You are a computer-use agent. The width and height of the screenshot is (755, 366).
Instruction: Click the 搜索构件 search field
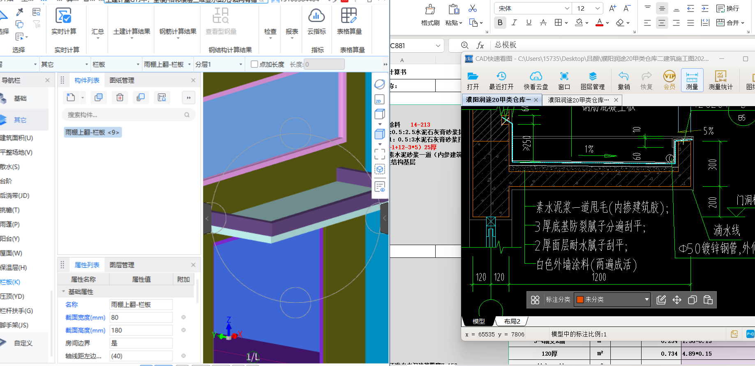point(129,115)
